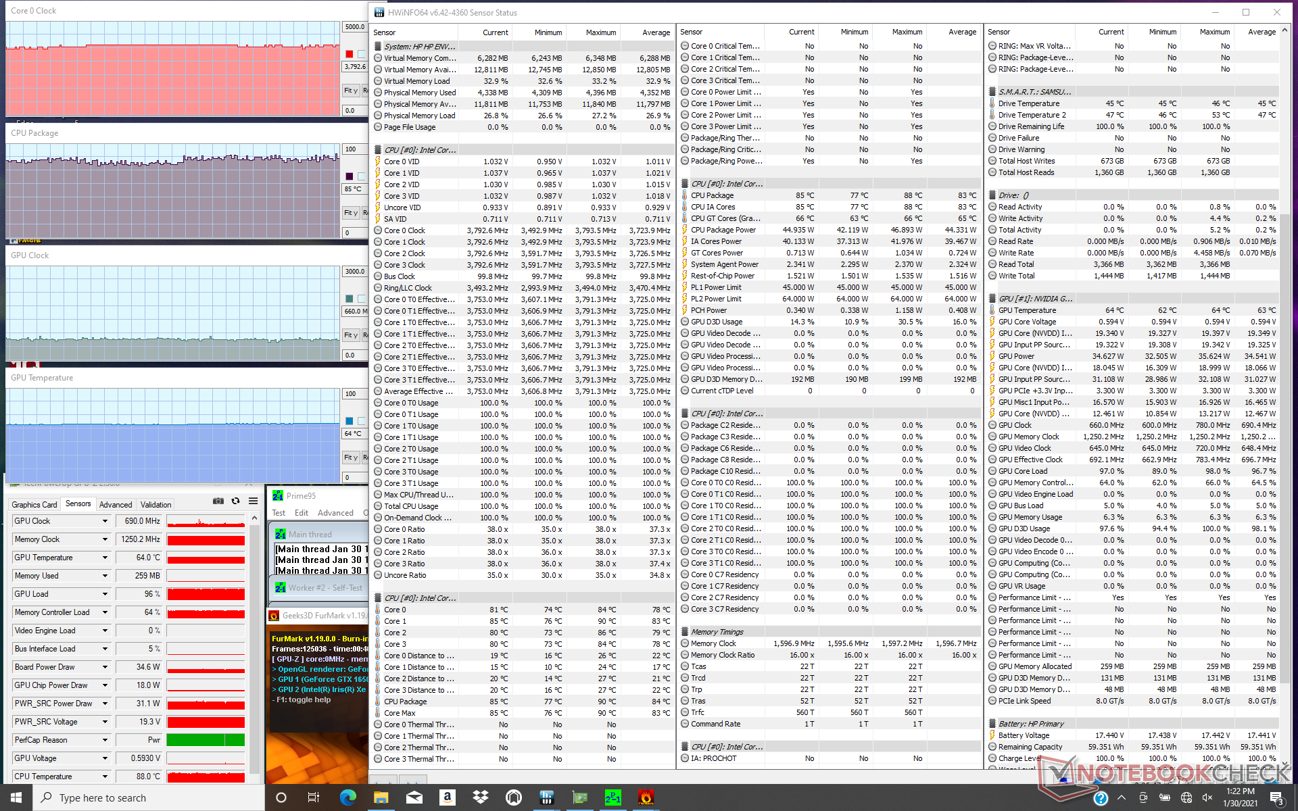Open the Amazon taskbar shortcut

pyautogui.click(x=447, y=797)
